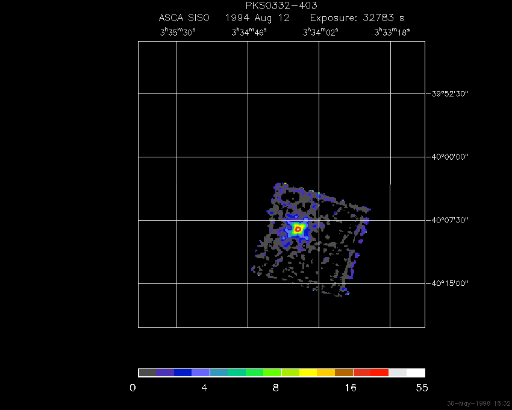This screenshot has width=512, height=410.
Task: Select the -40°15'00" declination label
Action: [448, 283]
